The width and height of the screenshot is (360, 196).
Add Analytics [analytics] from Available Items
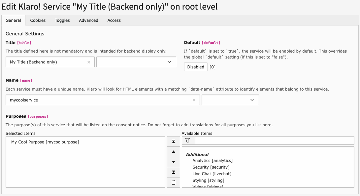[x=213, y=161]
